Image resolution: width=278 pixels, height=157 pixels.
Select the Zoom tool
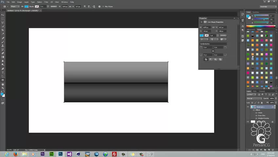(x=3, y=88)
